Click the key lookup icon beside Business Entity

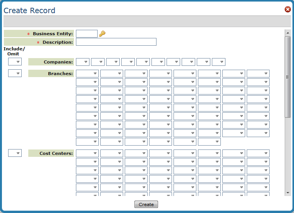(x=102, y=34)
